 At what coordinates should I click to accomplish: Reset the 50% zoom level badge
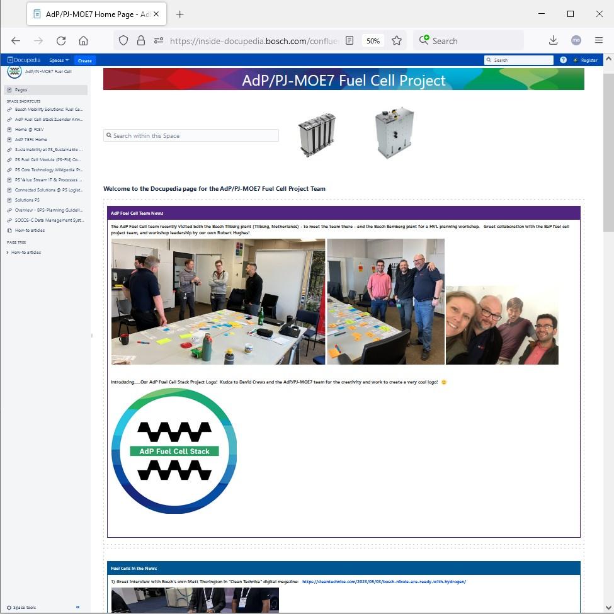click(373, 41)
